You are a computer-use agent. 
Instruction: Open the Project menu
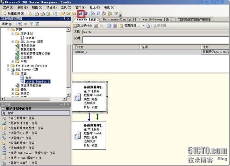pos(51,7)
